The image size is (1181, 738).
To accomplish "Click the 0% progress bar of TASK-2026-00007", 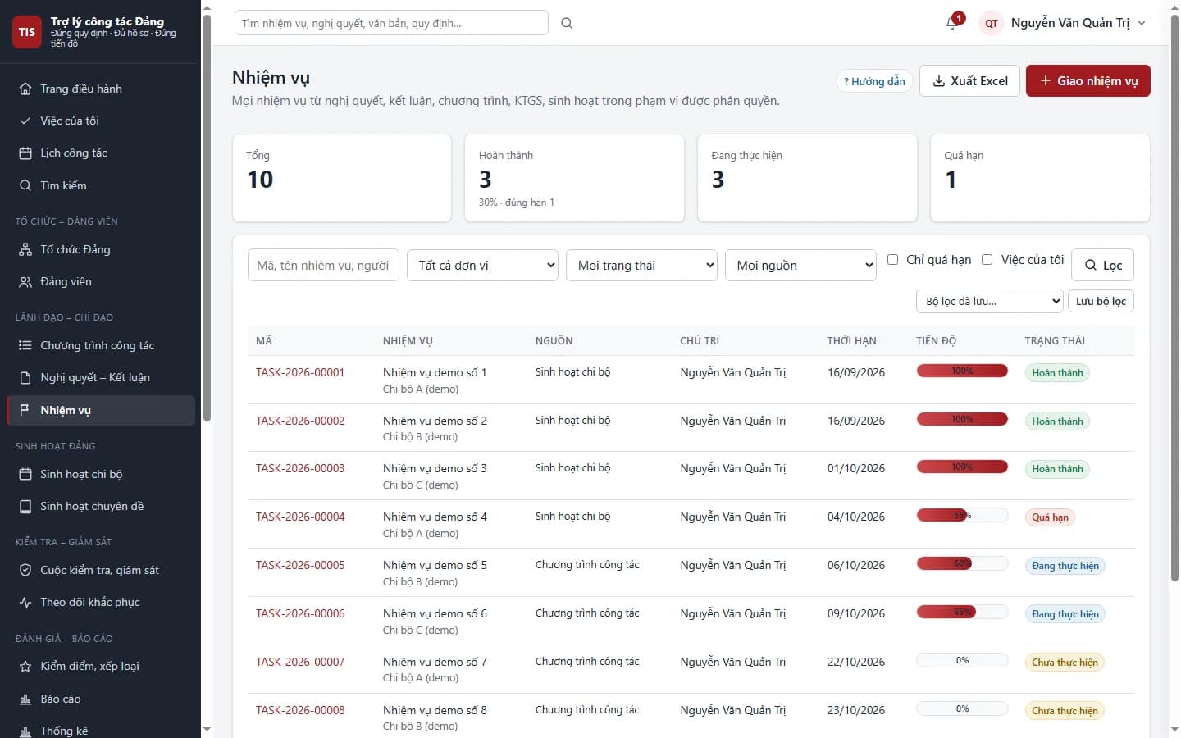I will click(x=962, y=660).
